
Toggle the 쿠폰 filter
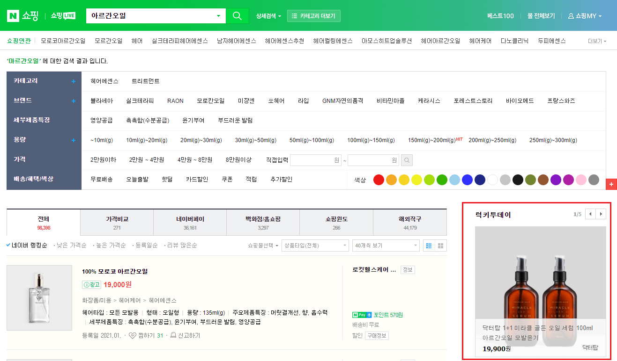pos(227,179)
